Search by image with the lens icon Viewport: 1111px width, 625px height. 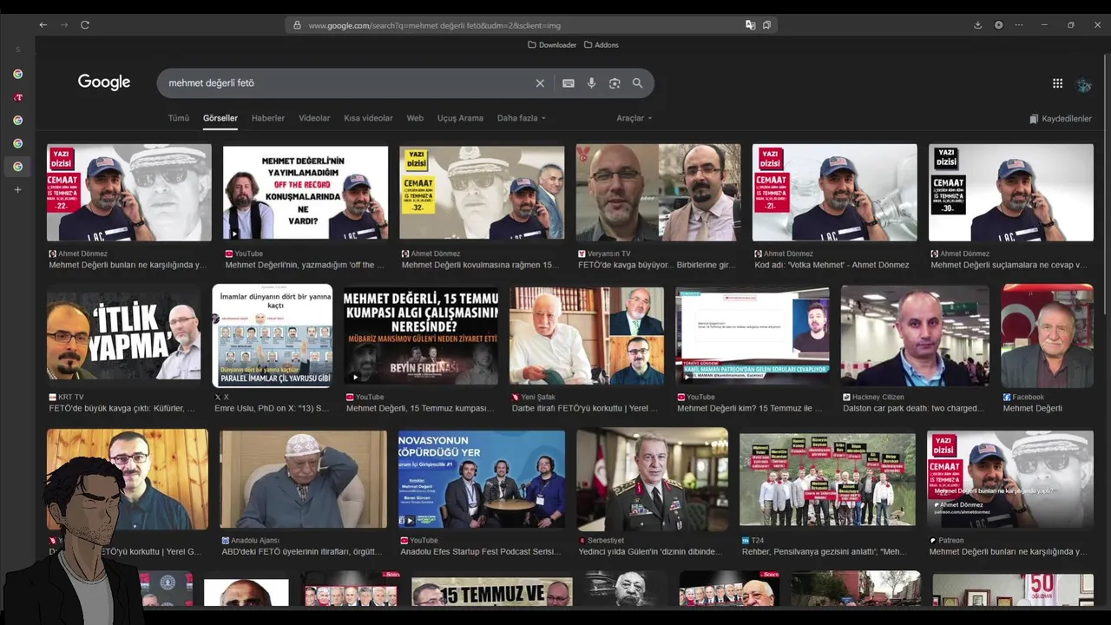[x=615, y=83]
